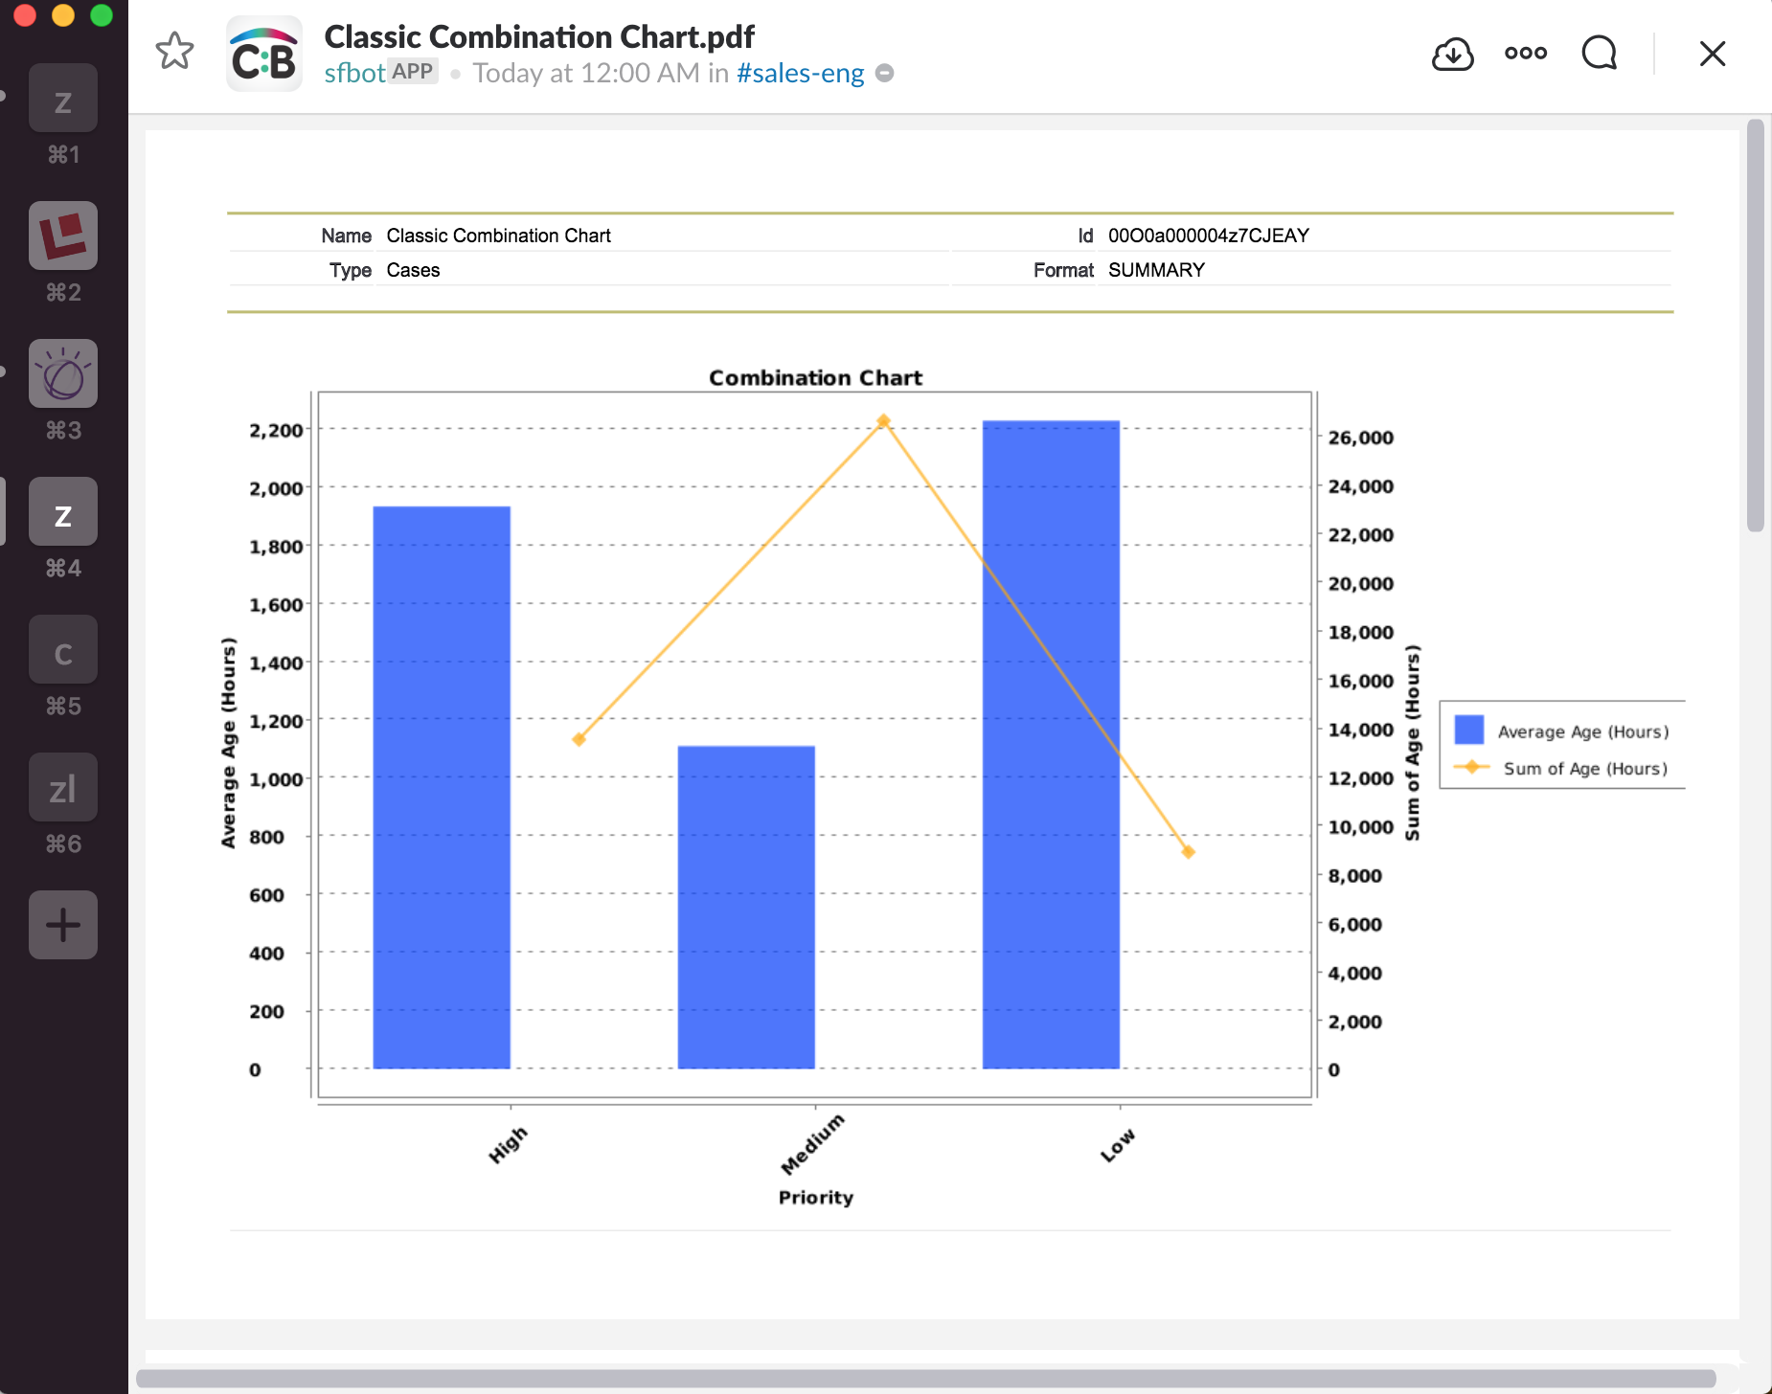The image size is (1772, 1394).
Task: Star the Classic Combination Chart file
Action: coord(174,53)
